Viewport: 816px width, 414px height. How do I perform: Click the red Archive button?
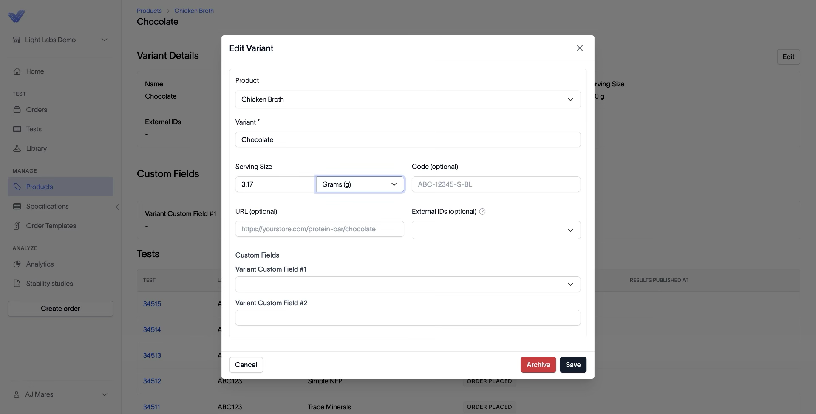tap(538, 365)
